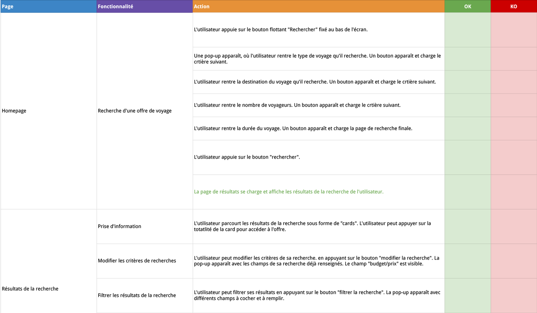The height and width of the screenshot is (313, 537).
Task: Select "Modifier les critères de recherches" cell
Action: (x=145, y=261)
